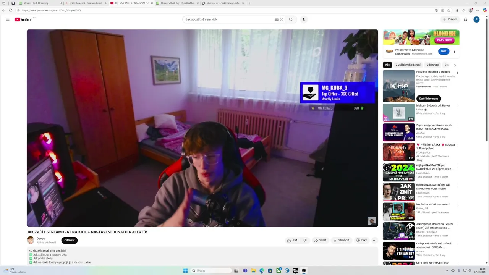Screen dimensions: 489x275
Task: Share the video with Sdílet
Action: click(320, 240)
